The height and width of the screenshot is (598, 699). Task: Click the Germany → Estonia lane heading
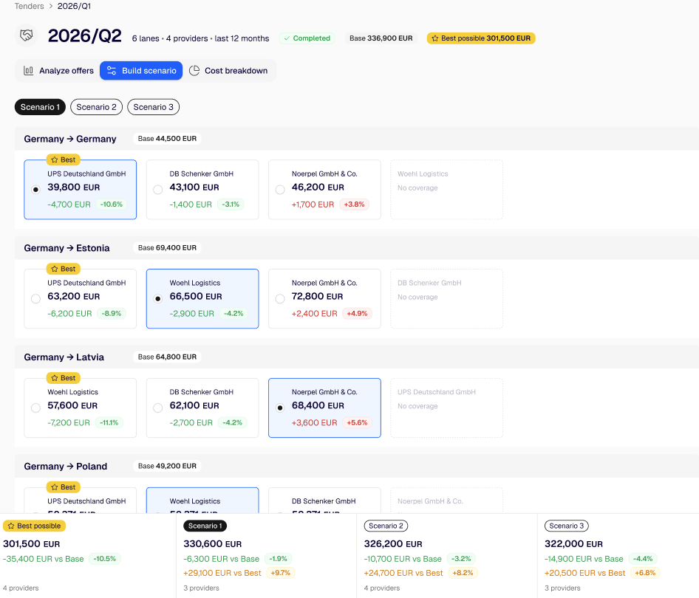(67, 248)
